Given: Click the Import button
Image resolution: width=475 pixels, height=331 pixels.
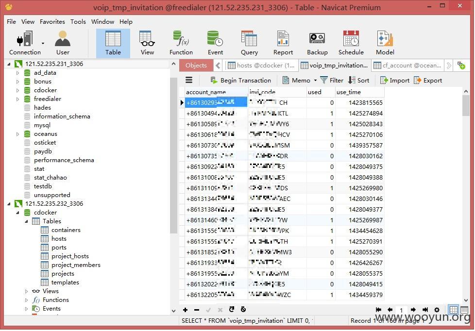Looking at the screenshot, I should tap(395, 80).
